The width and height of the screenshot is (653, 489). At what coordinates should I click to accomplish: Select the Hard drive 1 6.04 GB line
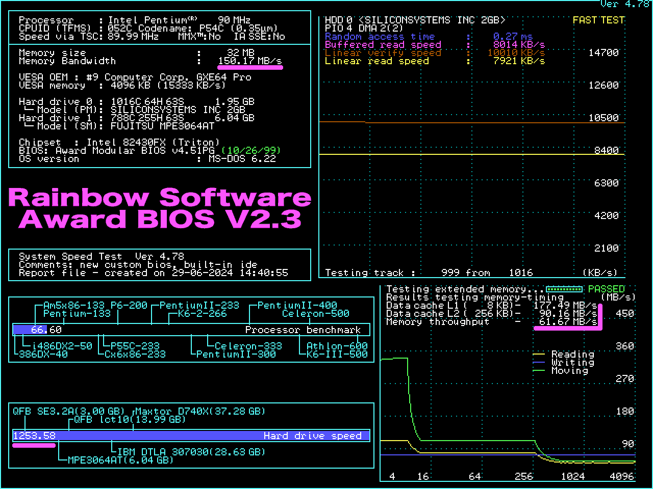click(x=137, y=118)
